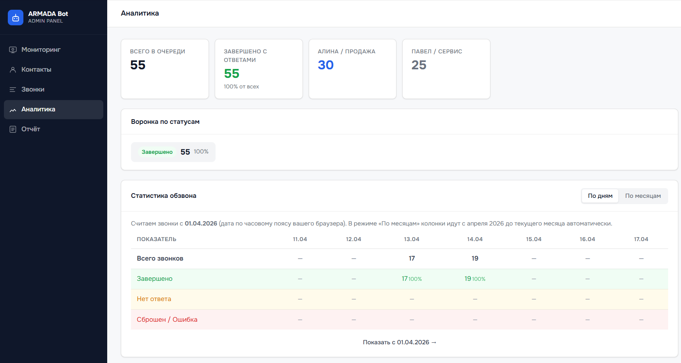Click the Павел / Сервис card
Image resolution: width=681 pixels, height=363 pixels.
tap(446, 69)
